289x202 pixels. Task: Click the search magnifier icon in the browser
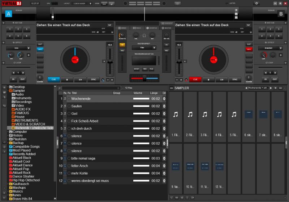pyautogui.click(x=60, y=88)
